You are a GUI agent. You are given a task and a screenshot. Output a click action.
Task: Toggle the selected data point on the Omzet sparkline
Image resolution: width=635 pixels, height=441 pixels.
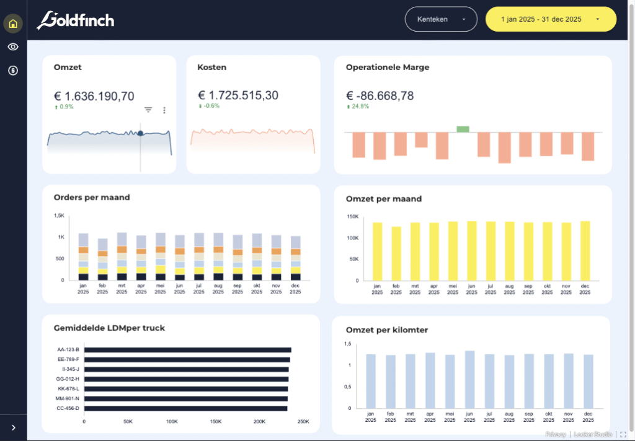tap(141, 132)
